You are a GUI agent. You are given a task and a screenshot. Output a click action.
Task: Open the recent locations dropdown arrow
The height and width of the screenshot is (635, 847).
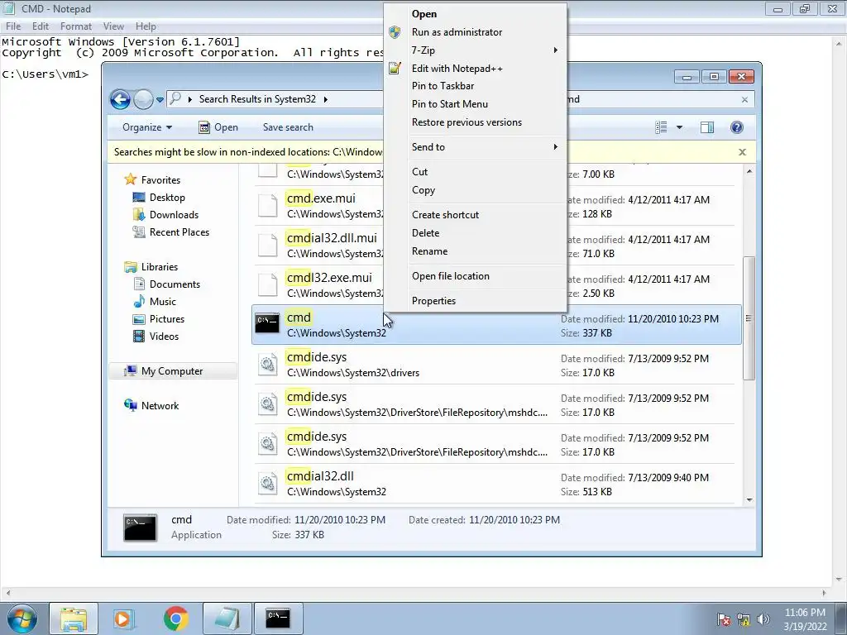pyautogui.click(x=160, y=100)
